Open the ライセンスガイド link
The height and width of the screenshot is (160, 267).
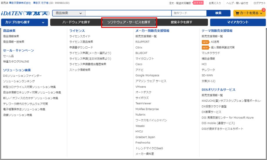pyautogui.click(x=80, y=36)
